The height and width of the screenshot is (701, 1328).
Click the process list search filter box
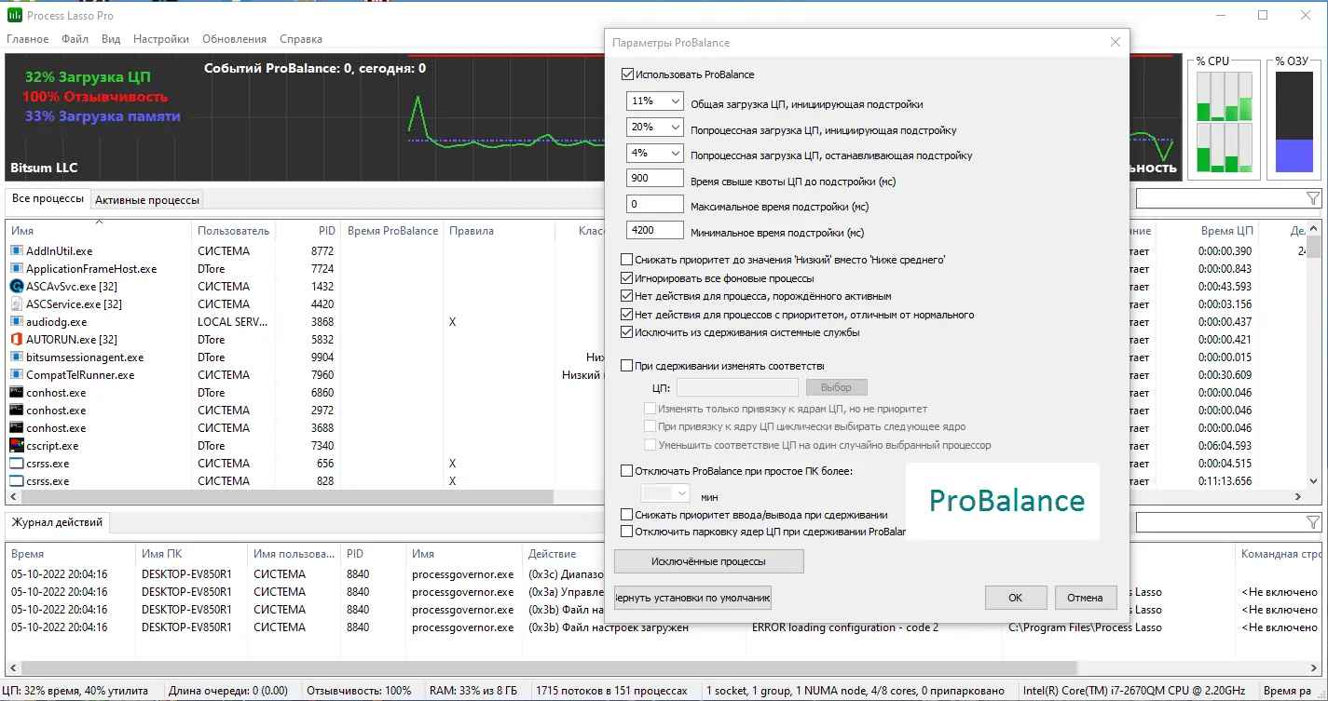(x=1221, y=198)
